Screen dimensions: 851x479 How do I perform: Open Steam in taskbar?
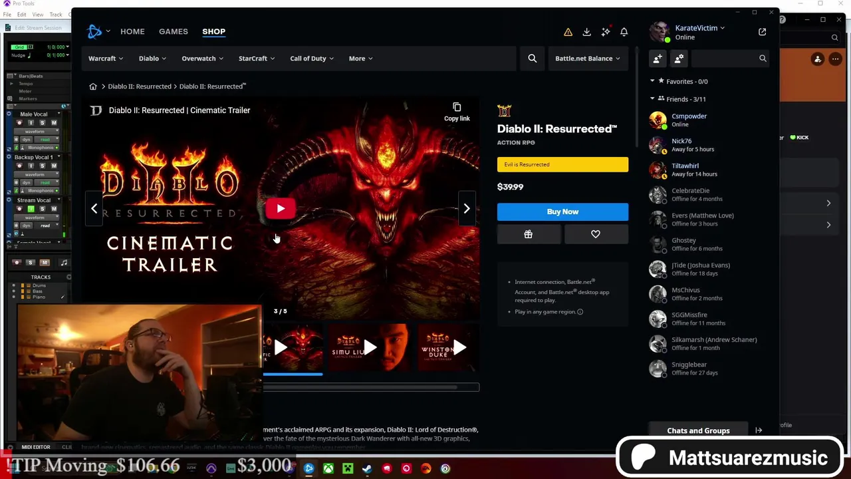pos(367,468)
